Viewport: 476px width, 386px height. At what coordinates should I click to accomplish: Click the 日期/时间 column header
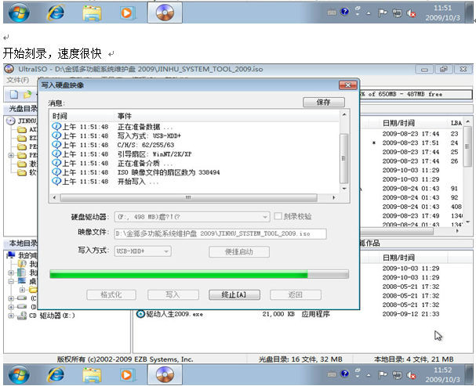pyautogui.click(x=398, y=123)
